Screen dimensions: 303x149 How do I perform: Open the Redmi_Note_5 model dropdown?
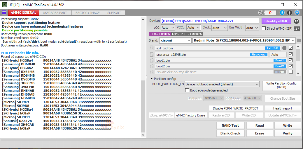coord(244,40)
